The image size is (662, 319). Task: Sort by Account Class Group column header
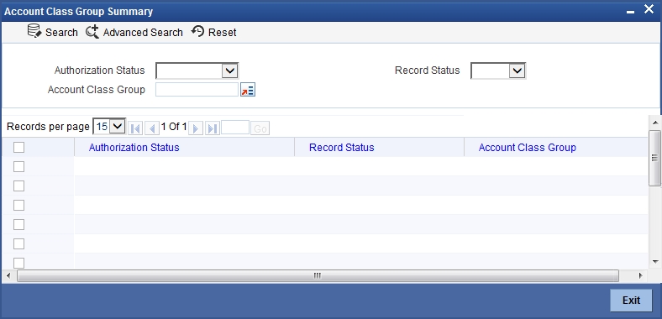(x=528, y=147)
